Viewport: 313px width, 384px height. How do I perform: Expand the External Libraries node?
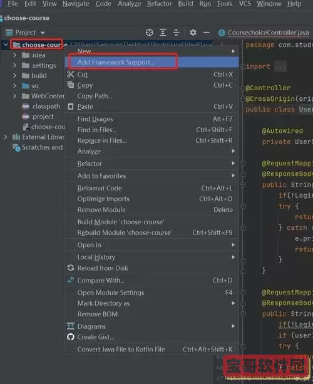[x=6, y=137]
